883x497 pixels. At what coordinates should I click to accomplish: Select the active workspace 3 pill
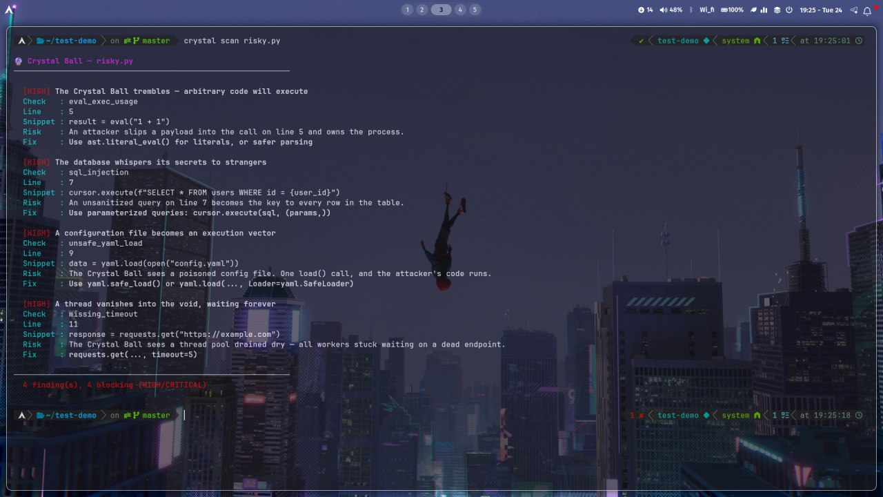coord(441,10)
